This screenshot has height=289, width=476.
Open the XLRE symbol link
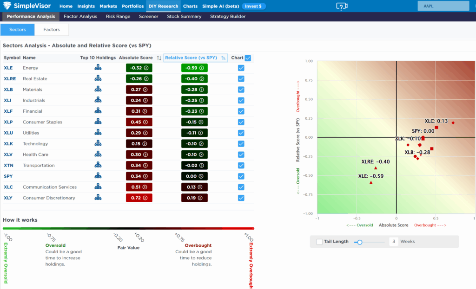coord(10,79)
